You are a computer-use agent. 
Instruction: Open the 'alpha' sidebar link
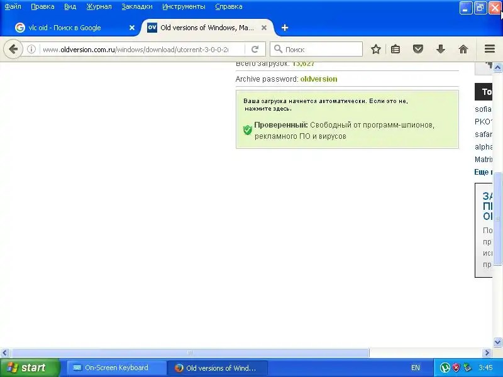[483, 147]
